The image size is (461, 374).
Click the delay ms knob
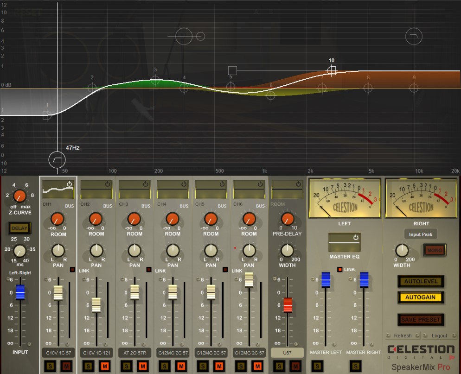coord(19,251)
